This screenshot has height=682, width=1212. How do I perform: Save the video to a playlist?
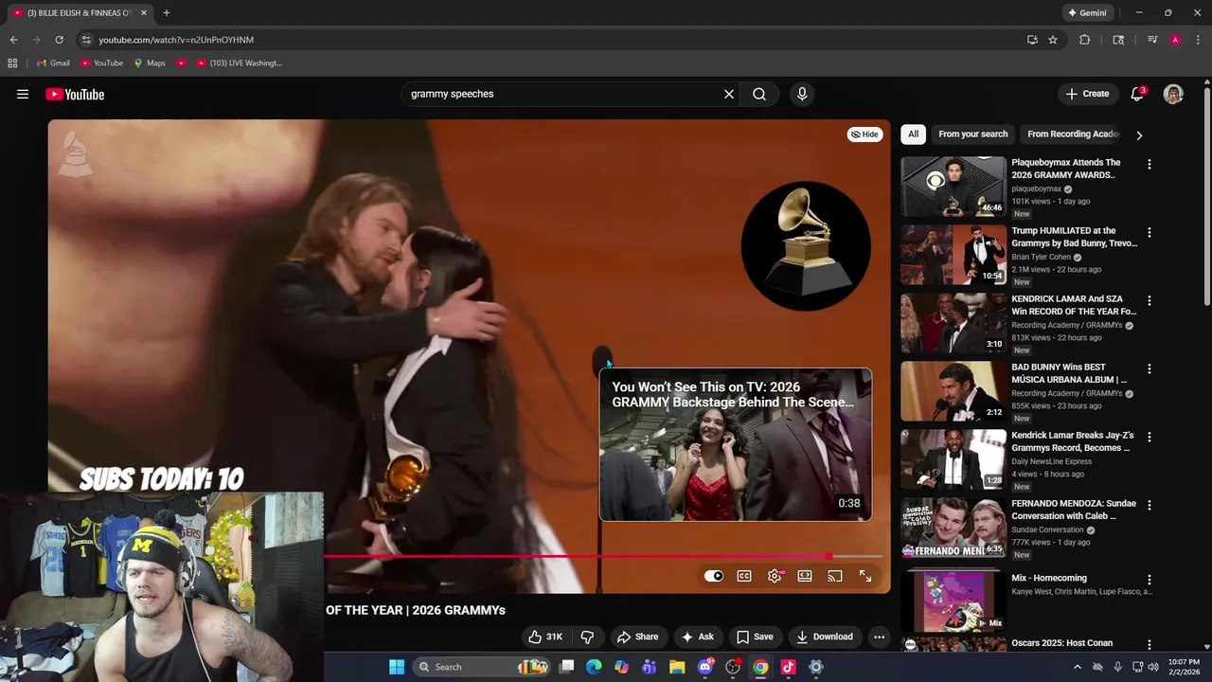pyautogui.click(x=755, y=637)
